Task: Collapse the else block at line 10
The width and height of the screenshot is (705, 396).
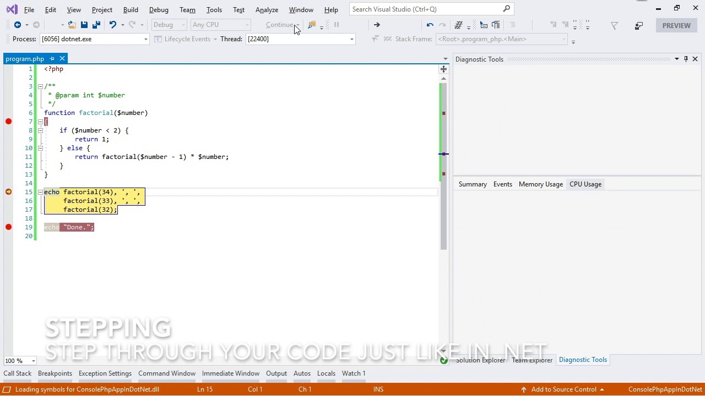Action: [x=40, y=148]
